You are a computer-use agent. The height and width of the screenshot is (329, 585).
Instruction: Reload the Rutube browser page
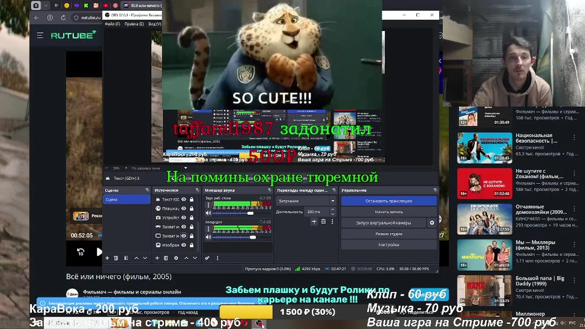click(63, 17)
